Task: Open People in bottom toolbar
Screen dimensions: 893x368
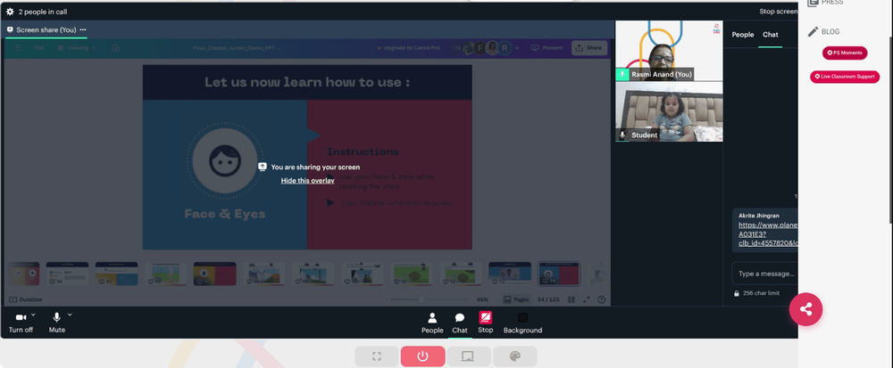Action: coord(432,323)
